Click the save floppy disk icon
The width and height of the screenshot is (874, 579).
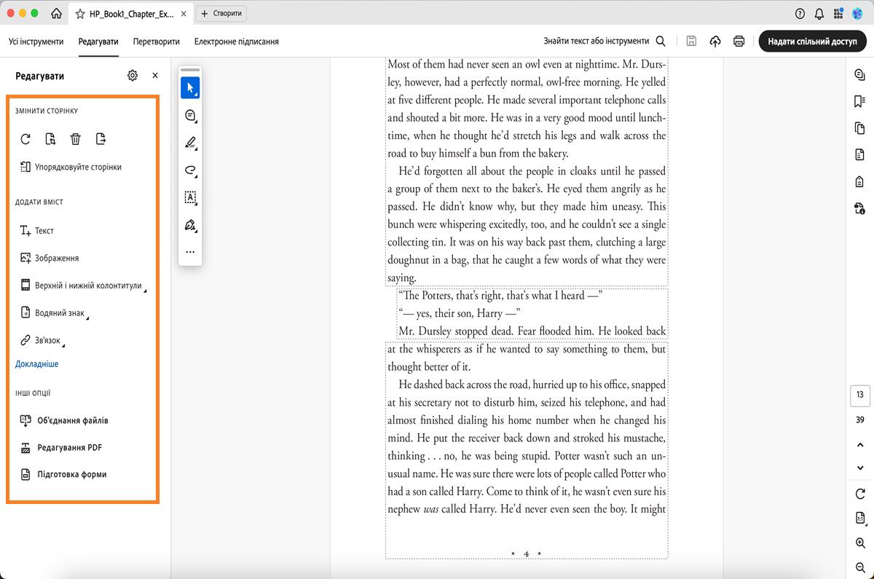tap(691, 42)
